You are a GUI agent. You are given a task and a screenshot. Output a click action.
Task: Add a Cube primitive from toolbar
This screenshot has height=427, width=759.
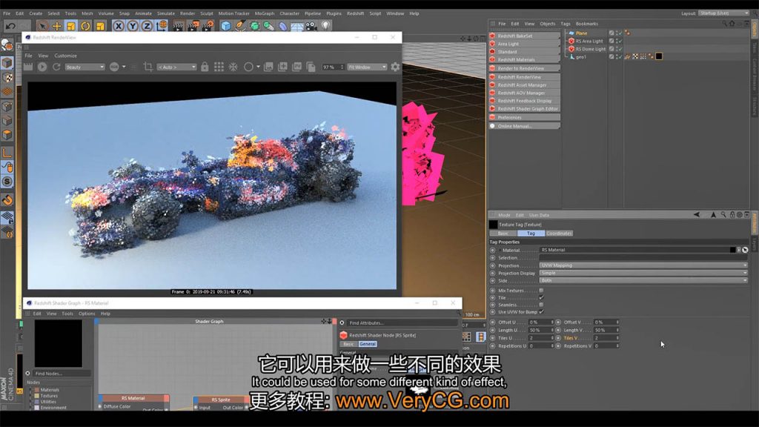225,26
